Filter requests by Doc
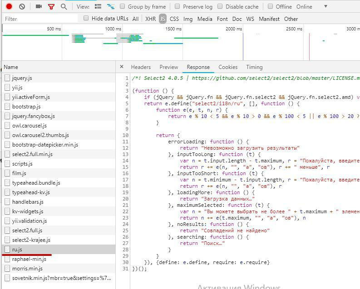Screen dimensions: 360x289 (x=237, y=19)
